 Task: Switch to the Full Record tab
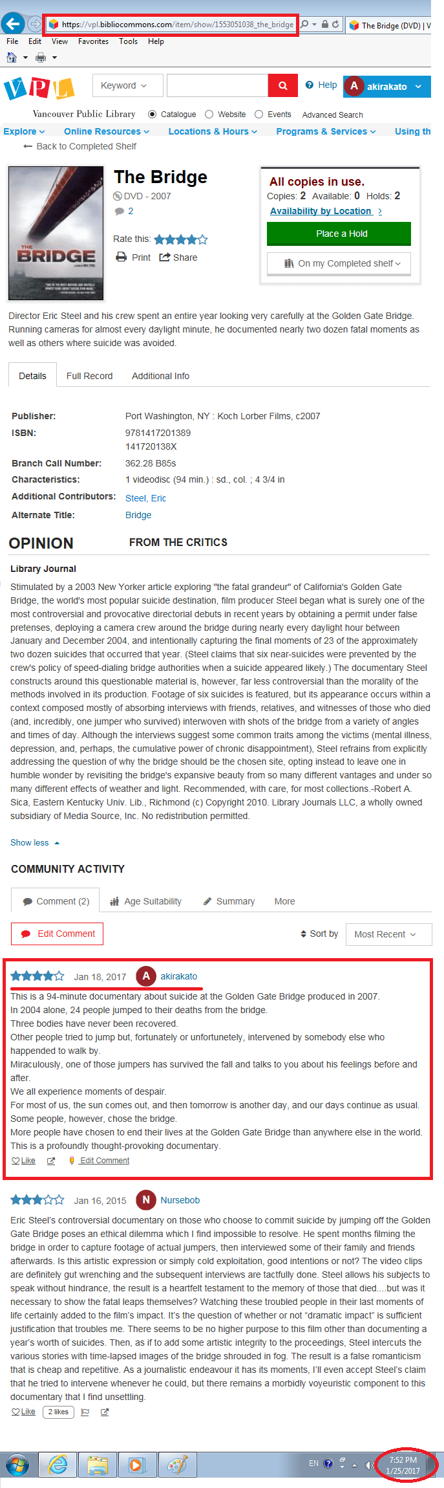pos(89,376)
